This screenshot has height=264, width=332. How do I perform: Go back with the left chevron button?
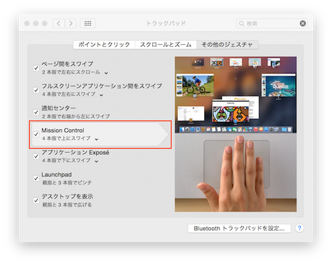tap(59, 23)
